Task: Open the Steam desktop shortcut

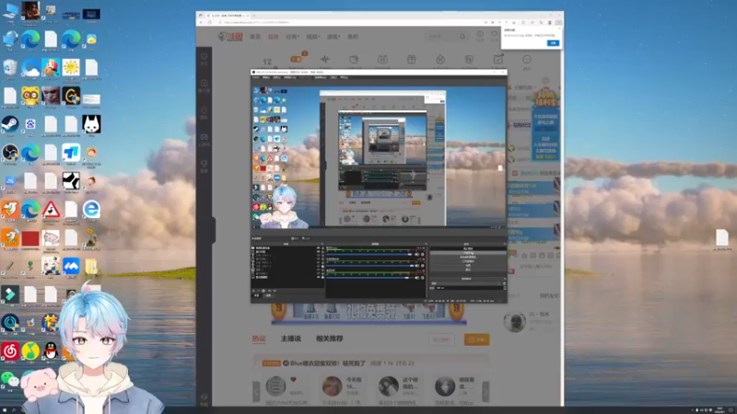Action: (10, 124)
